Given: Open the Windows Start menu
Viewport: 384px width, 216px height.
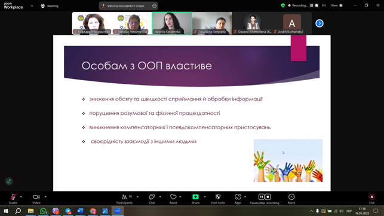Looking at the screenshot, I should point(6,211).
